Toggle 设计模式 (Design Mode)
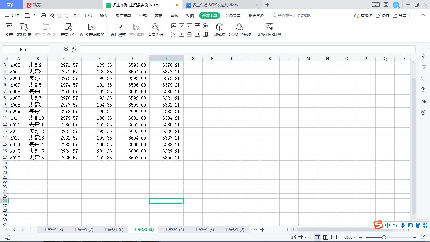 pyautogui.click(x=118, y=29)
